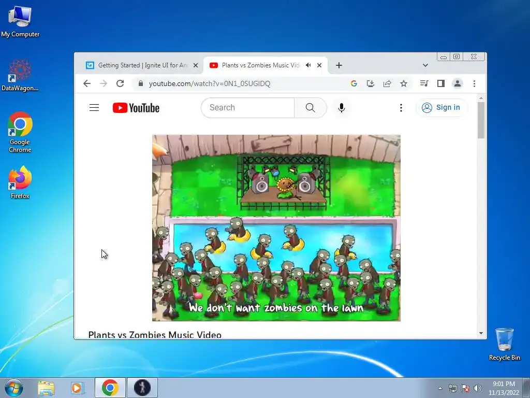The image size is (530, 398).
Task: Show hidden tray icons arrow
Action: [440, 389]
